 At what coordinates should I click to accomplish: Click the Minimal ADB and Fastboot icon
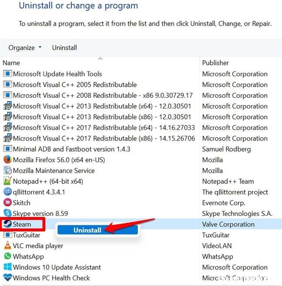point(7,149)
